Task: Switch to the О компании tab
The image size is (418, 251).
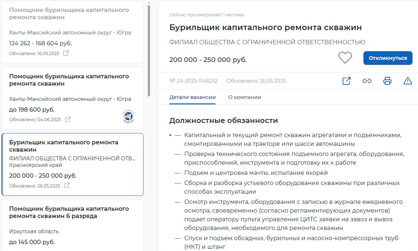Action: click(x=244, y=97)
